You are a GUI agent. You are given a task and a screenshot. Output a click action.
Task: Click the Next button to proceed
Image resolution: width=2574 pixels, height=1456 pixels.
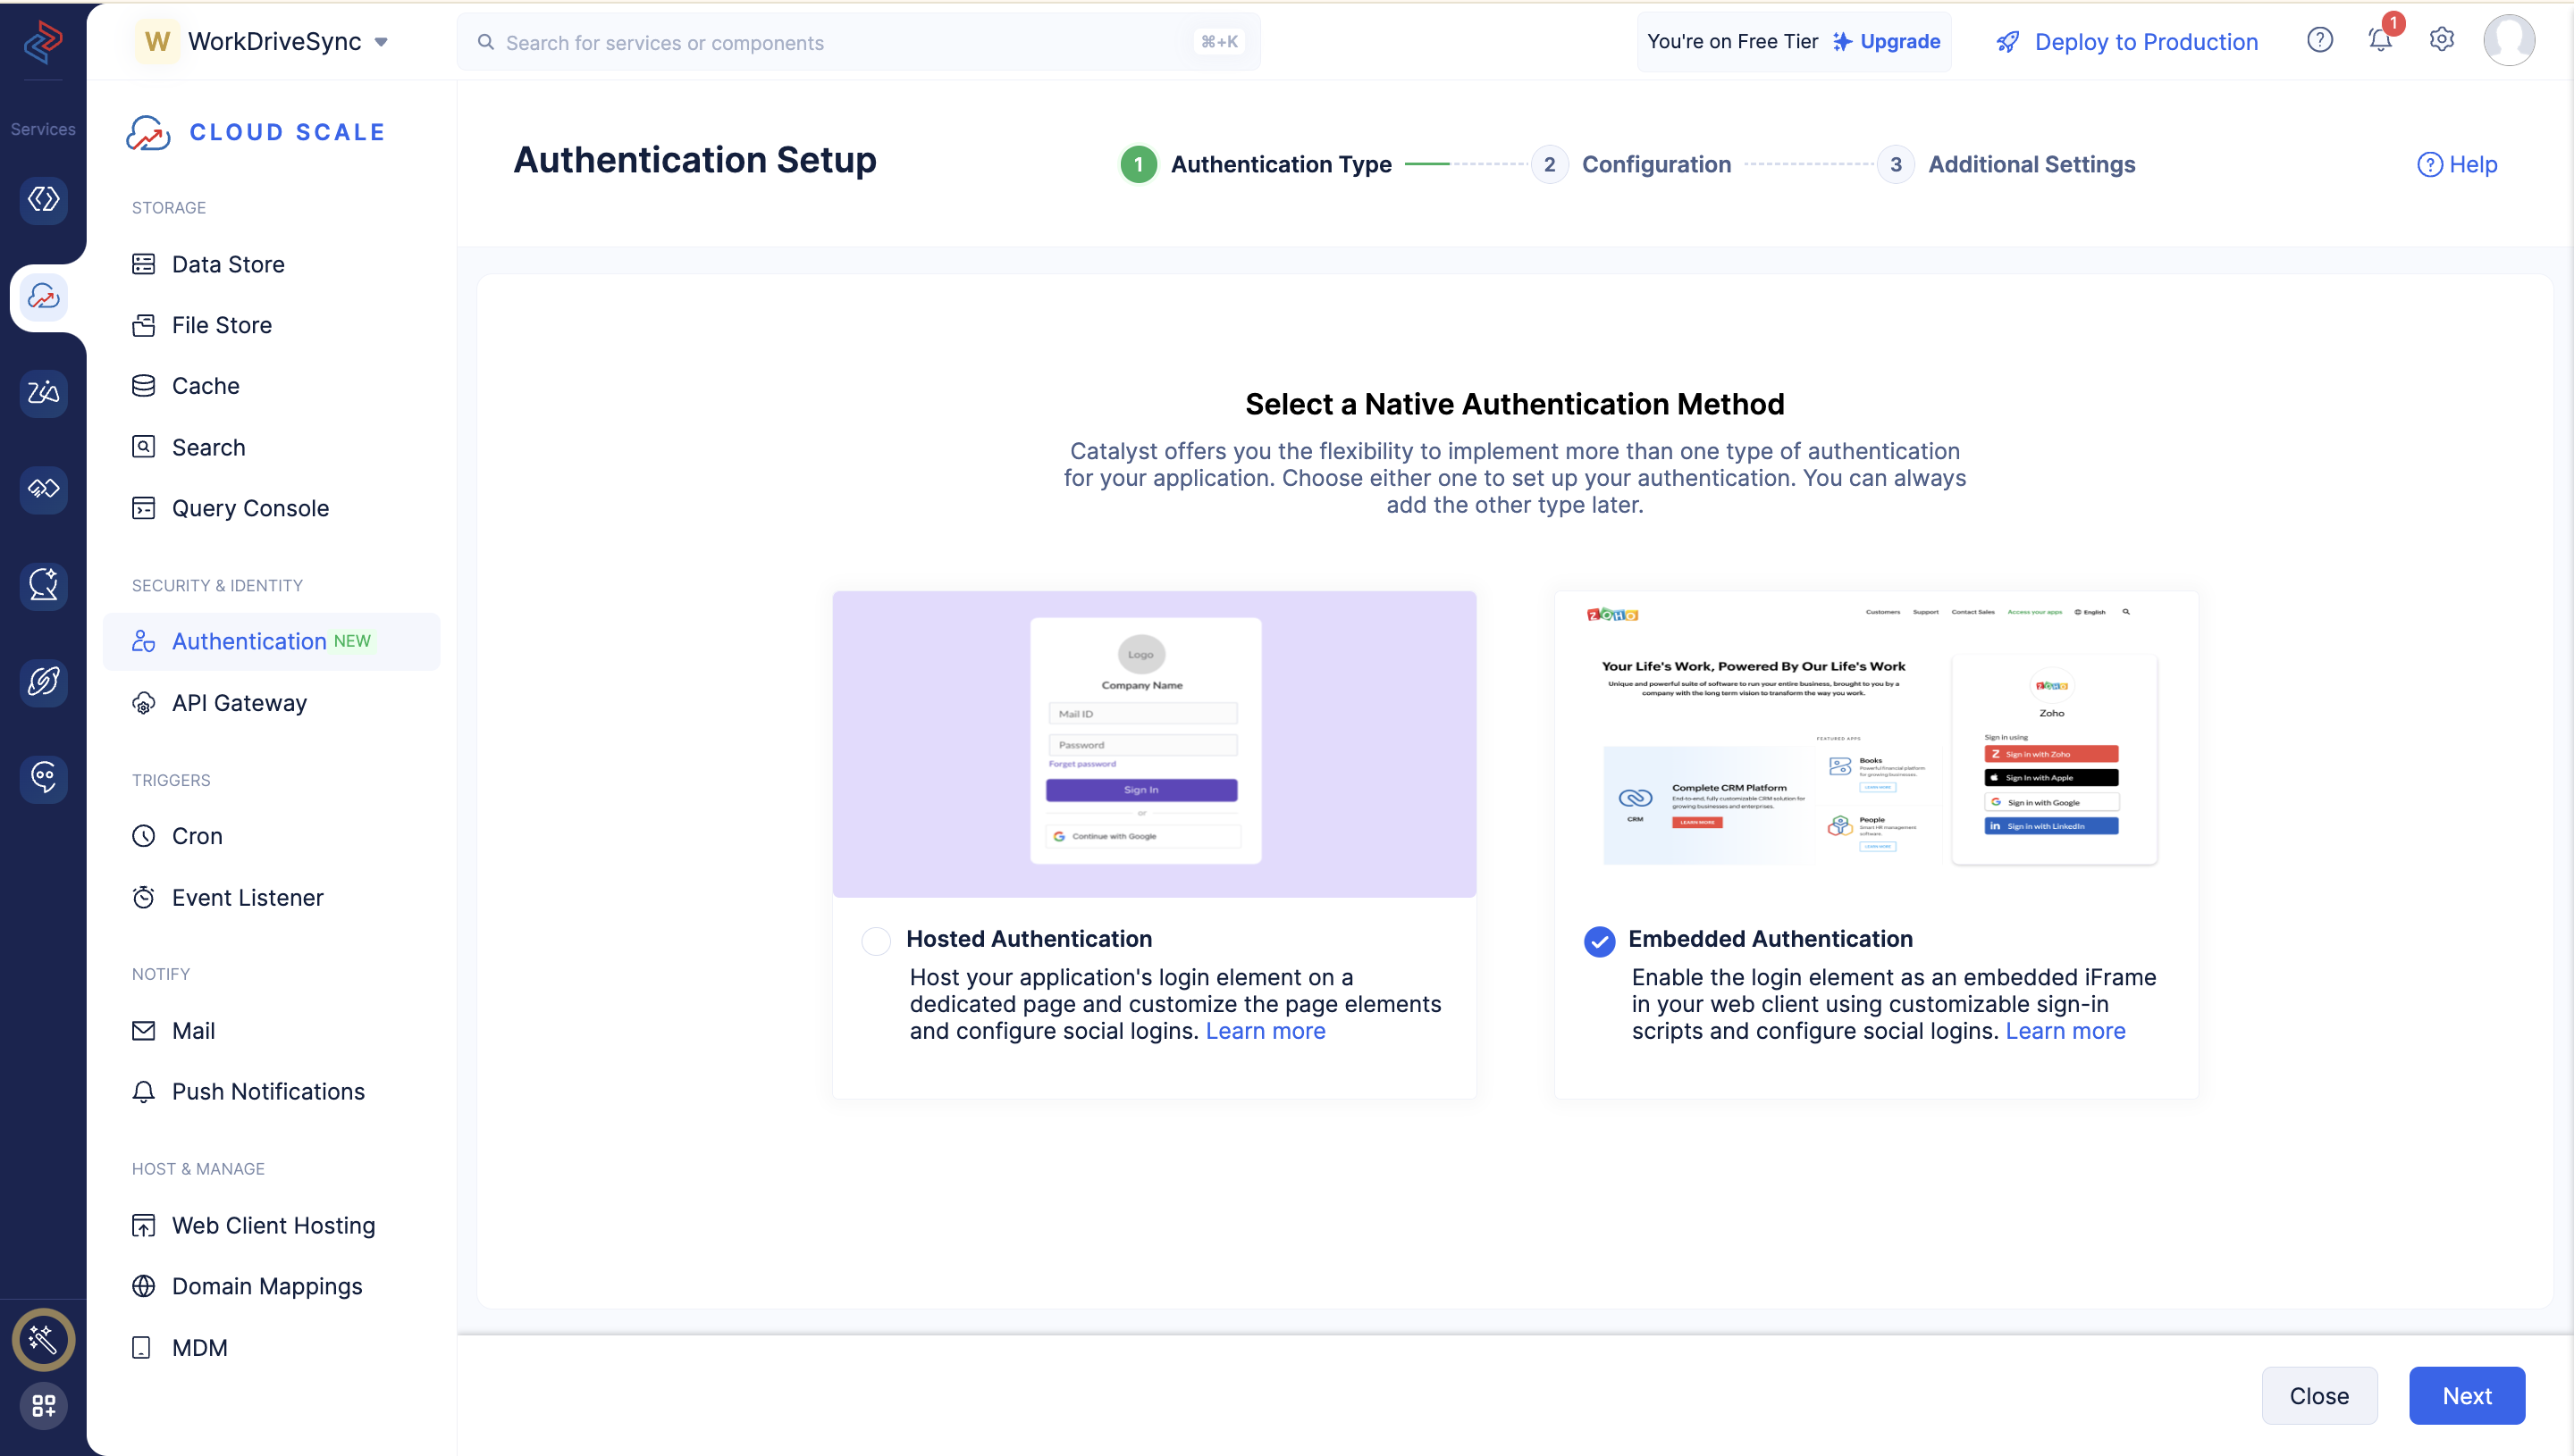2468,1396
